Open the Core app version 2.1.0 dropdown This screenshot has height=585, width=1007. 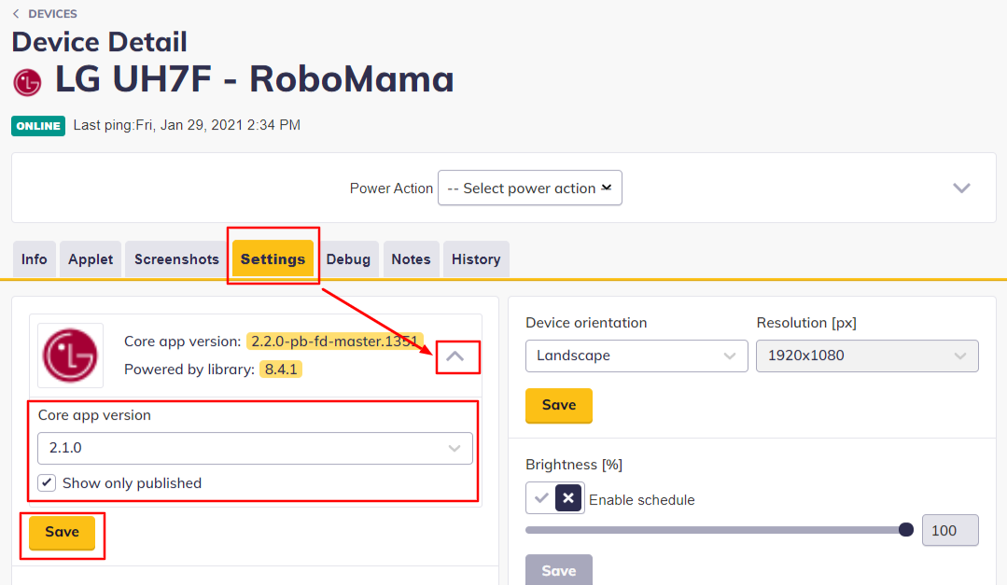[255, 448]
